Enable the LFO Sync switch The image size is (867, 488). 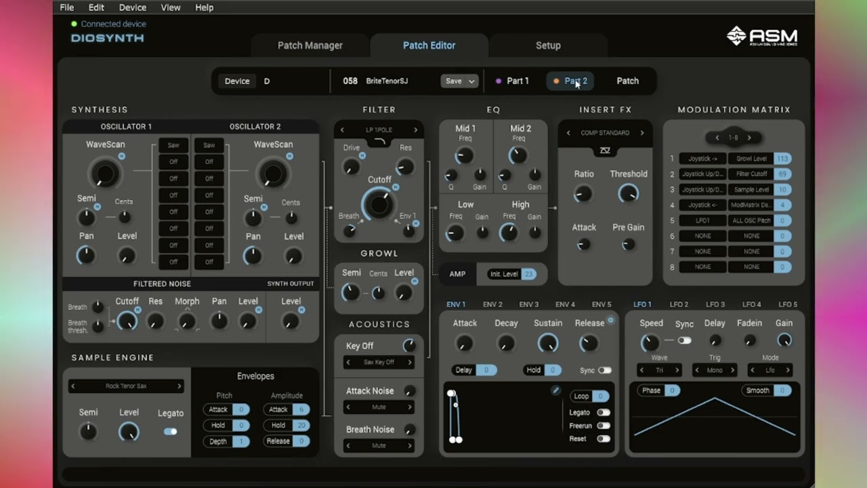685,340
